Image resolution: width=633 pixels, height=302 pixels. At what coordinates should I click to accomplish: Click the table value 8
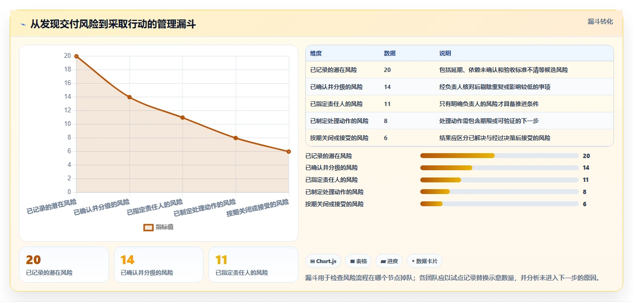click(386, 121)
